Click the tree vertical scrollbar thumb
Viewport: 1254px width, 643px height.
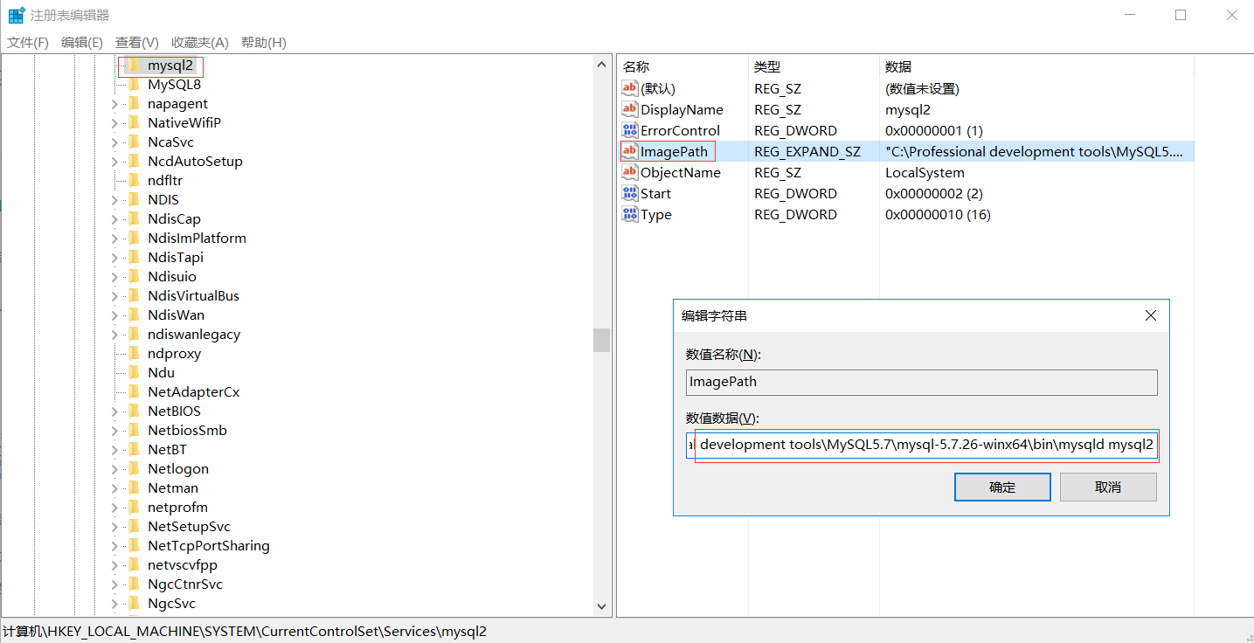tap(601, 340)
